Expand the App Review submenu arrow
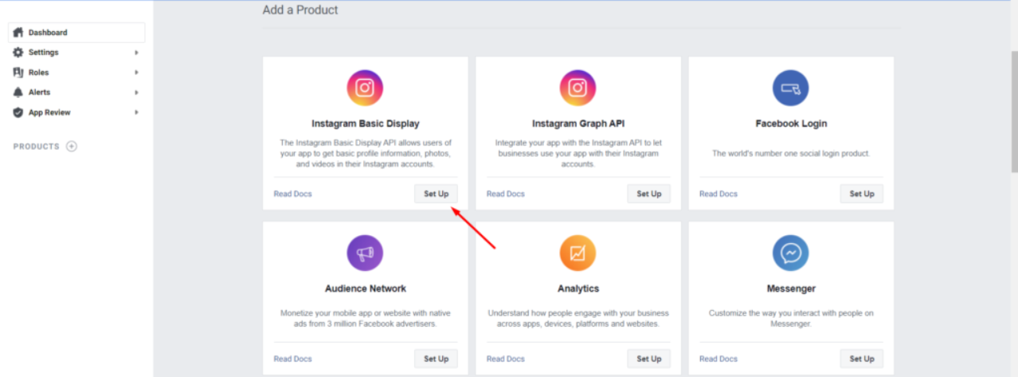Screen dimensions: 1018x377 (136, 112)
